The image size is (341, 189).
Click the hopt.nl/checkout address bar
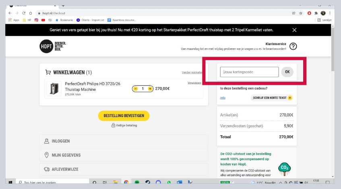[x=163, y=13]
